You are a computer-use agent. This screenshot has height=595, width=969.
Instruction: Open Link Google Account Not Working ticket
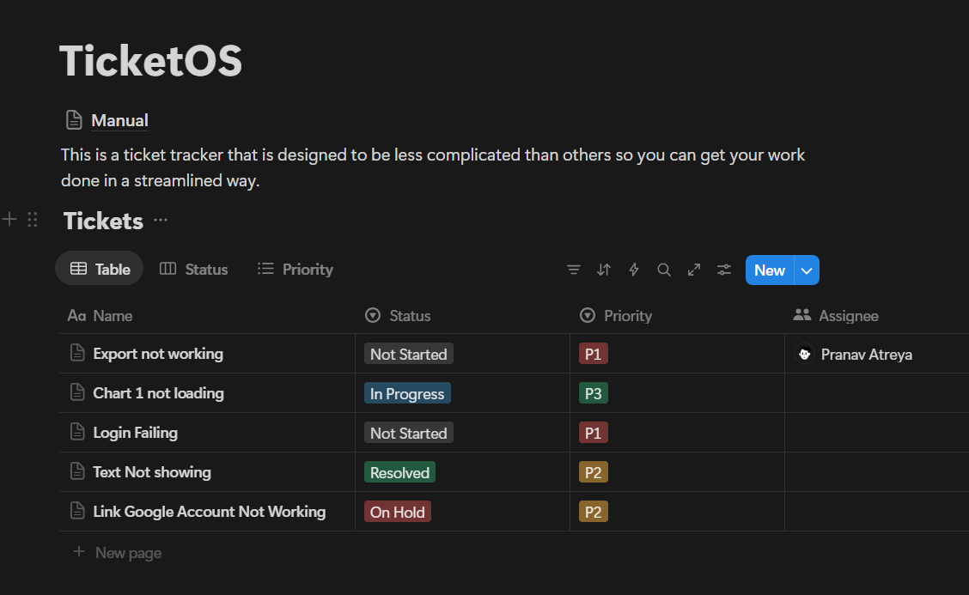tap(210, 512)
